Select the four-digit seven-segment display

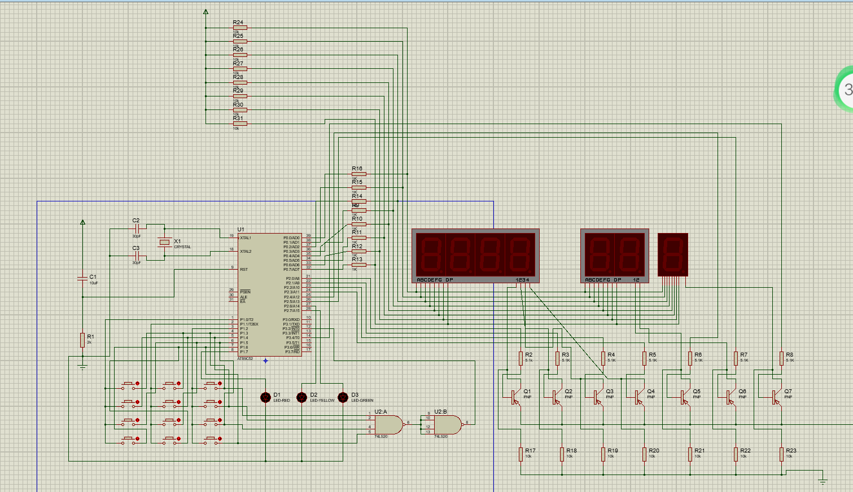pos(475,256)
